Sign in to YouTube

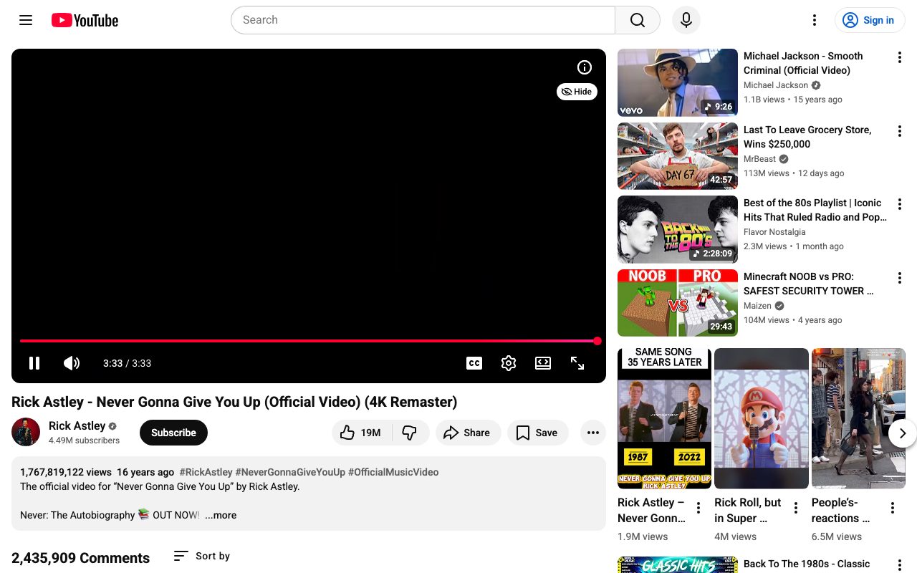click(x=870, y=20)
